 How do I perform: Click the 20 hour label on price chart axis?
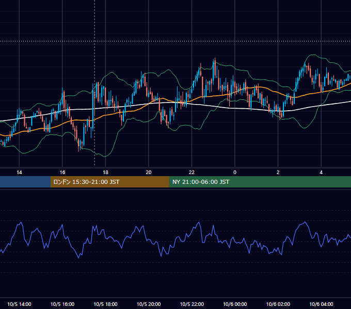pos(149,173)
